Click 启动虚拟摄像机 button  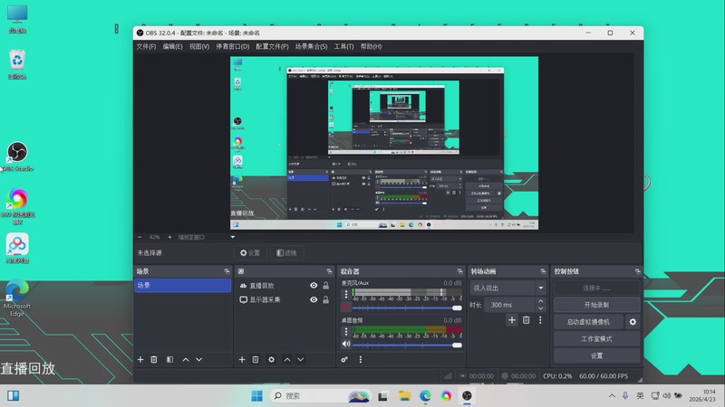click(x=588, y=322)
